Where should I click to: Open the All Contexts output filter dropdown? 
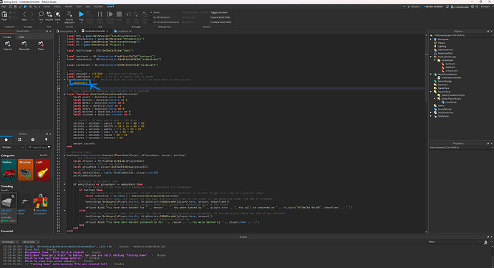click(x=30, y=241)
